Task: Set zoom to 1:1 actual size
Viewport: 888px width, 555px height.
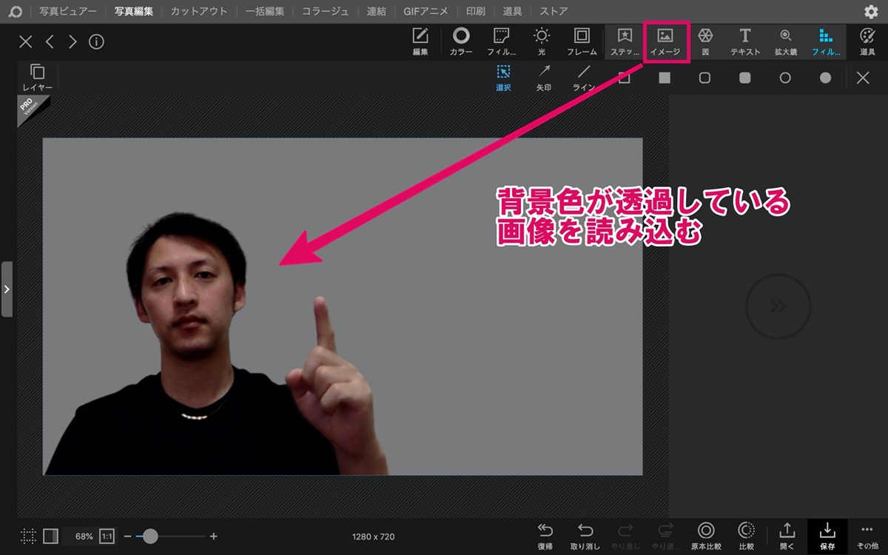Action: pyautogui.click(x=107, y=536)
